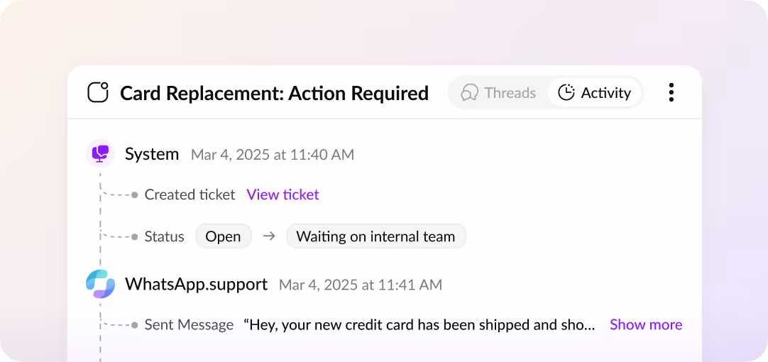Click the Sent Message text preview
Screen dimensions: 768x362
[x=419, y=324]
